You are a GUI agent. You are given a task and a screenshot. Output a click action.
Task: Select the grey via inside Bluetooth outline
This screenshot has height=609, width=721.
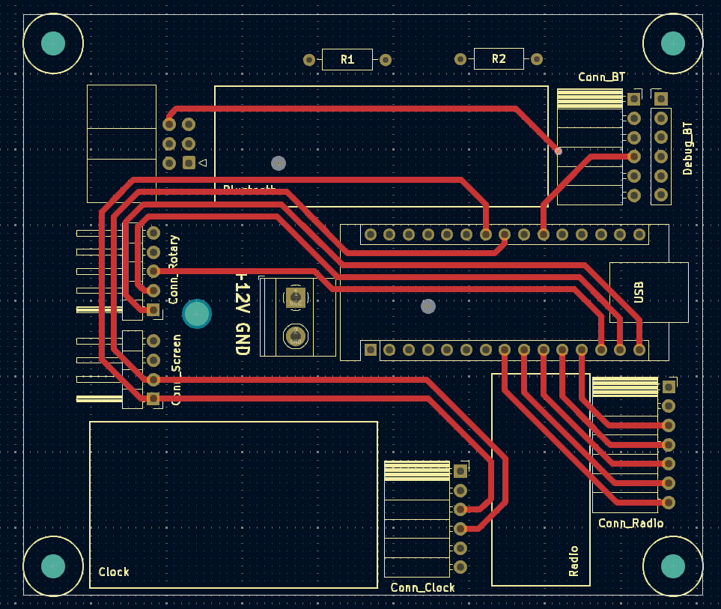coord(279,163)
